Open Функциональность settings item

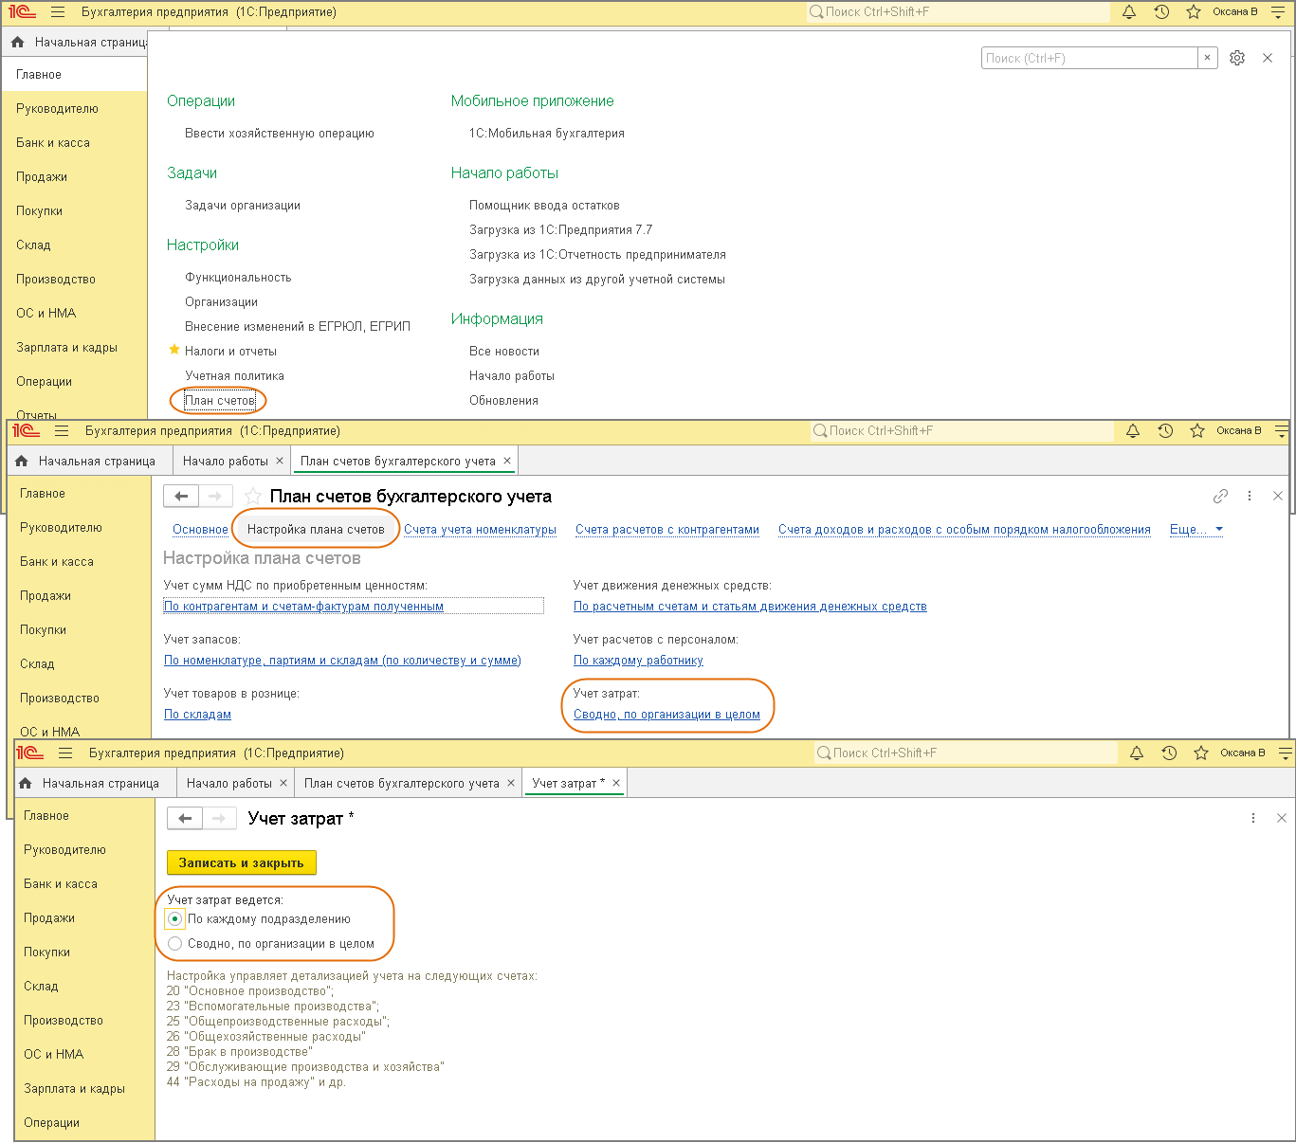[x=238, y=278]
